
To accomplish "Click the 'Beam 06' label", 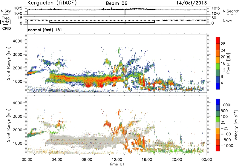I will (117, 3).
